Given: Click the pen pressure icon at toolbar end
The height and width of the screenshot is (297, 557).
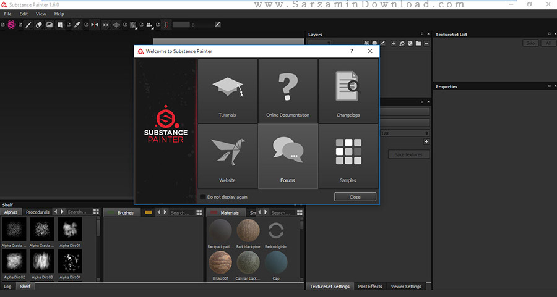Looking at the screenshot, I should [x=218, y=25].
